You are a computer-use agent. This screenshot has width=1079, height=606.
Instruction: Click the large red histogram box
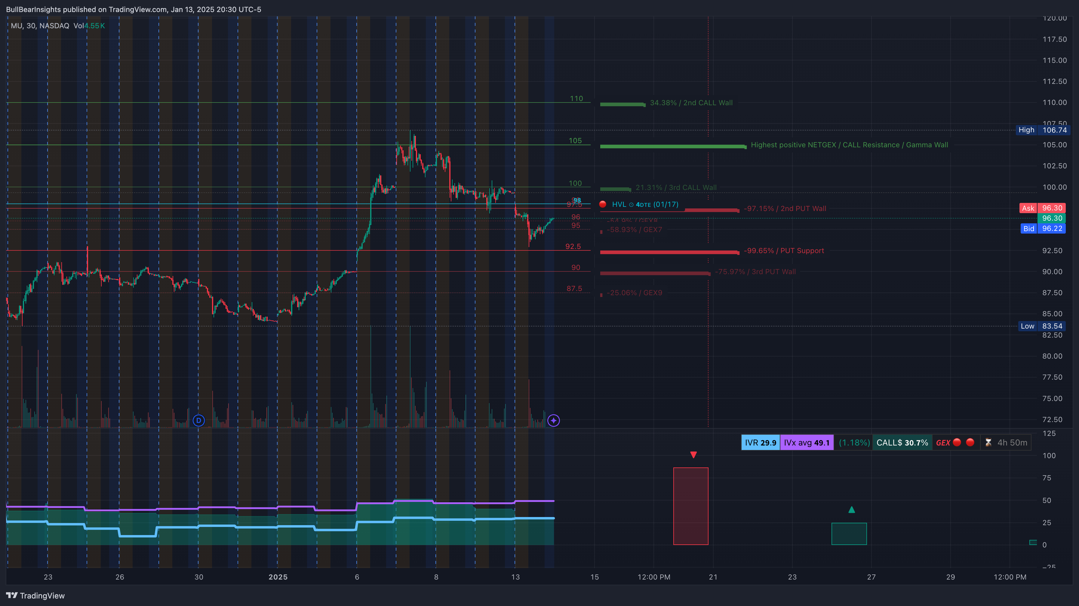coord(690,506)
